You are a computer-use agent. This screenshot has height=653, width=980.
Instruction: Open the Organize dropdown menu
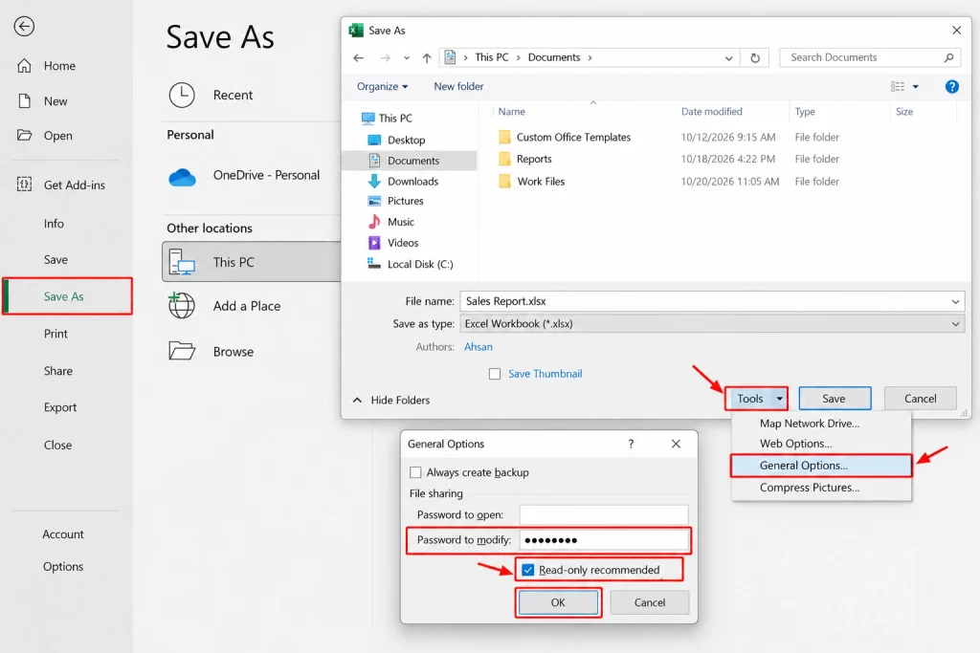(x=382, y=86)
